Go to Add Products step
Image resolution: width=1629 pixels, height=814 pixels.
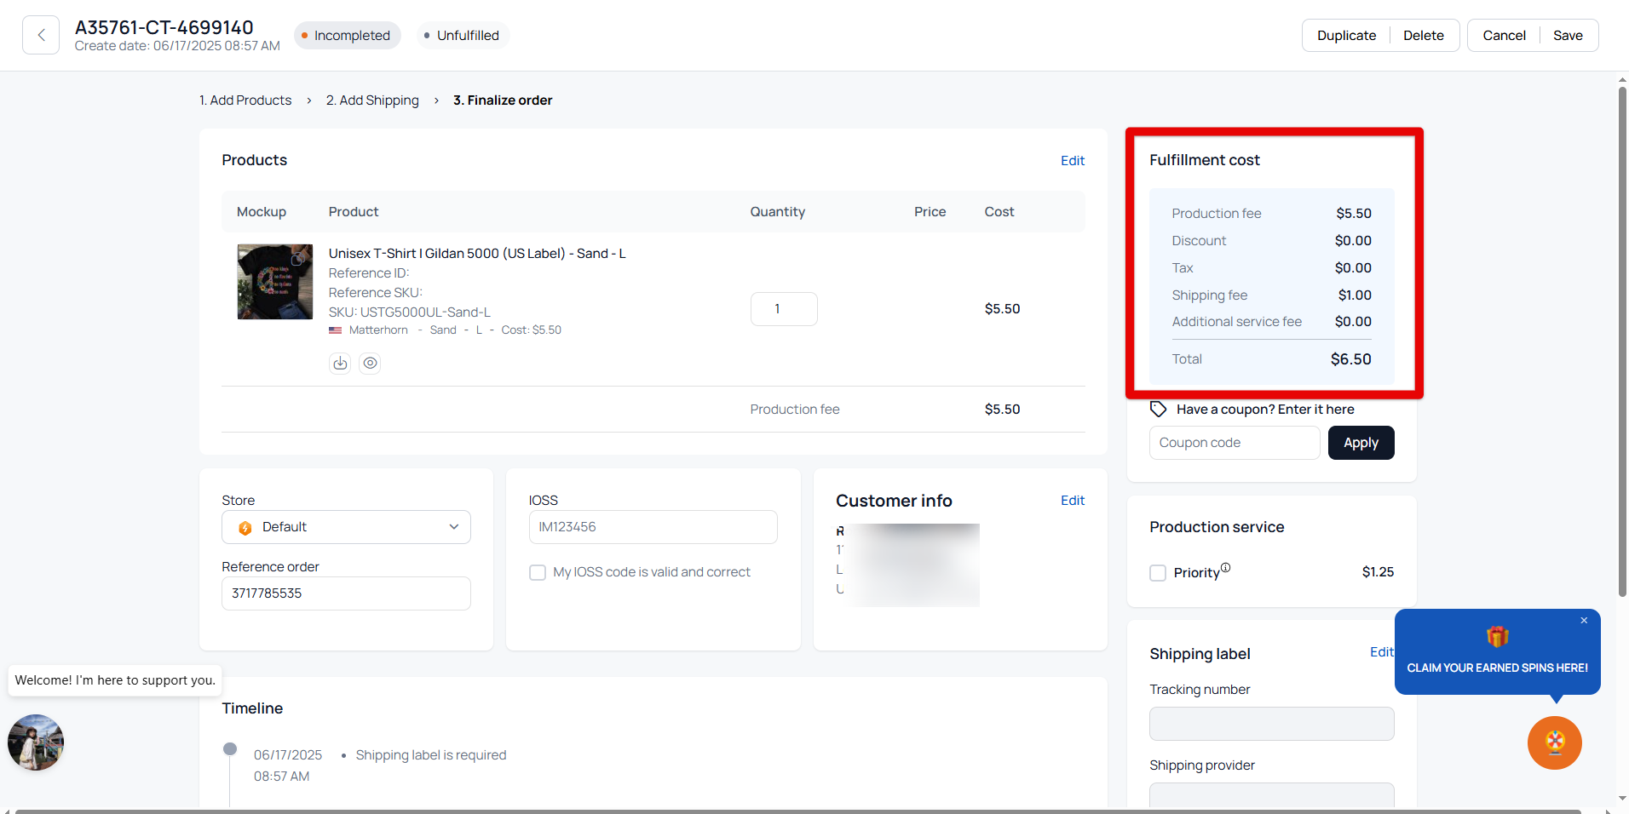pyautogui.click(x=245, y=100)
